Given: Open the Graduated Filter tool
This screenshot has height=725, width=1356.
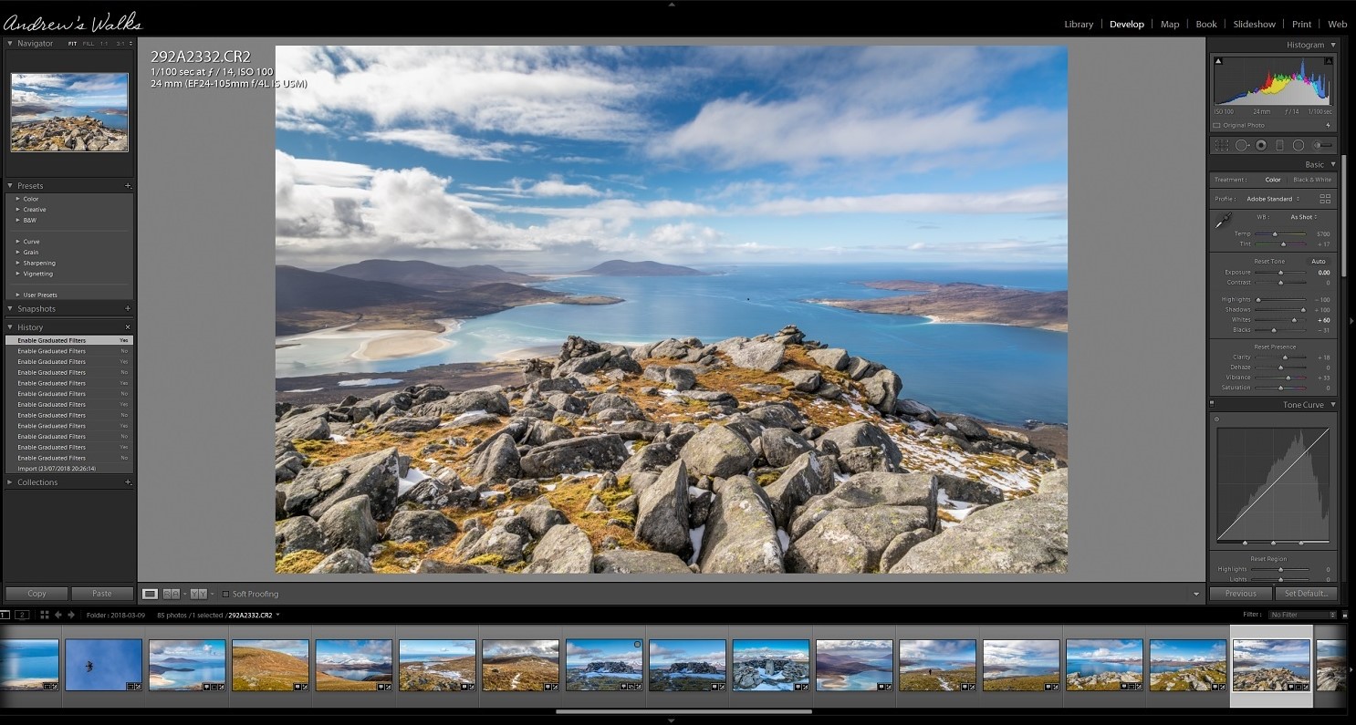Looking at the screenshot, I should click(x=1279, y=145).
